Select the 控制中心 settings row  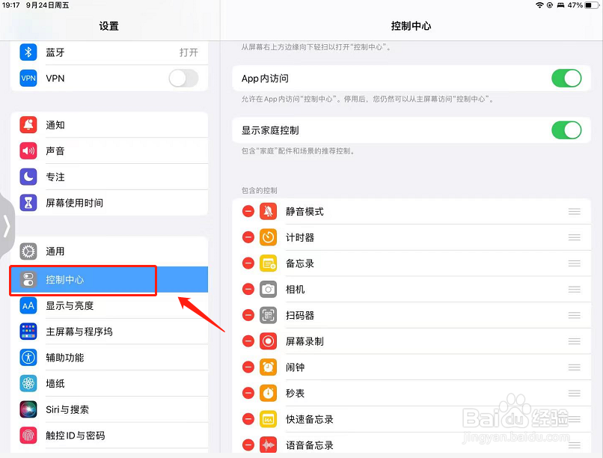[x=109, y=280]
